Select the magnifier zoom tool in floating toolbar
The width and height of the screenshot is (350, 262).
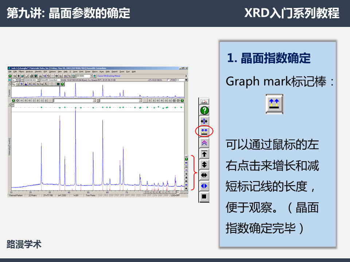pos(17,84)
